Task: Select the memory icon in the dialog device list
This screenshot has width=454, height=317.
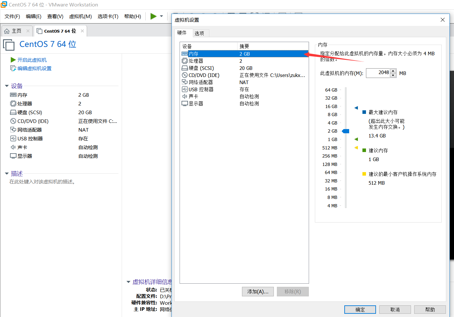Action: click(184, 54)
